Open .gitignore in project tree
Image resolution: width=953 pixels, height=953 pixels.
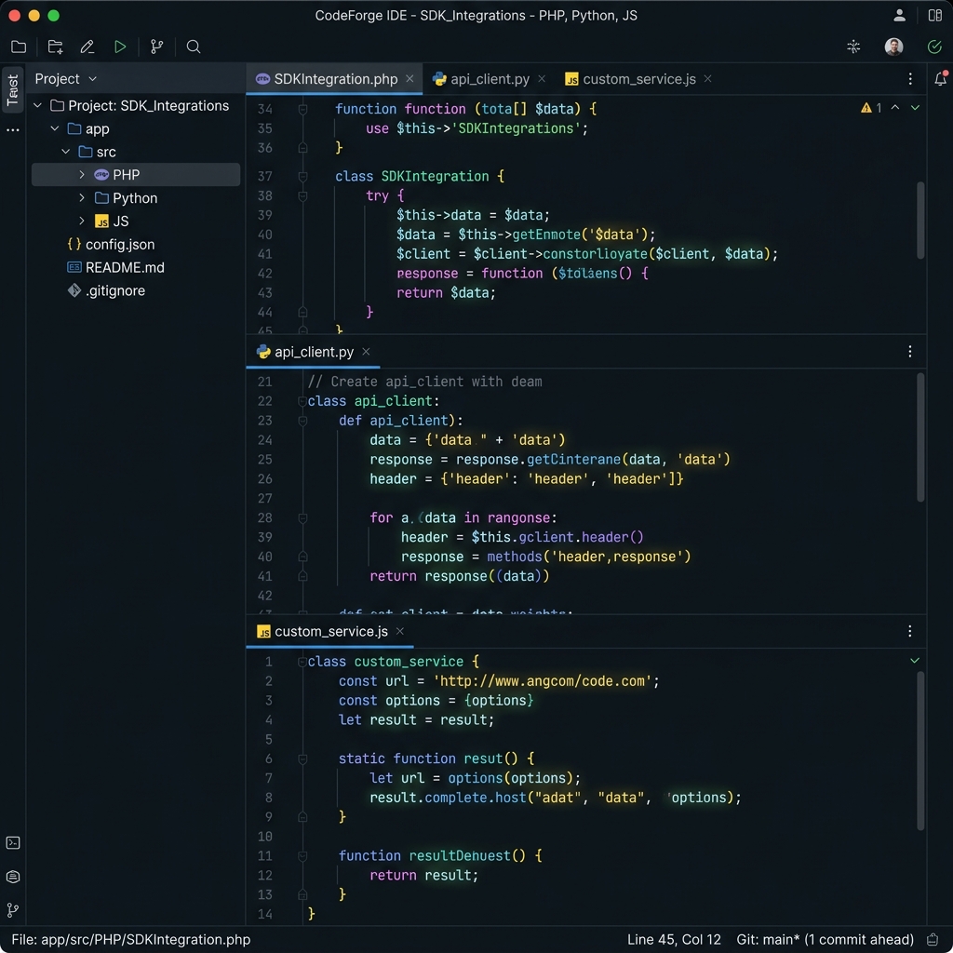point(106,290)
